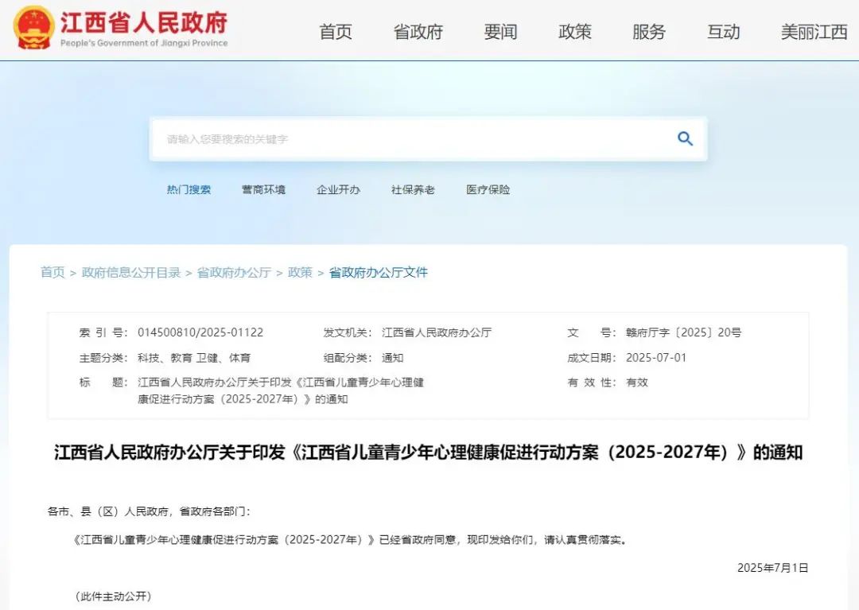Click the document number 赣府厅字〔2025〕20号
Image resolution: width=859 pixels, height=610 pixels.
[x=684, y=332]
